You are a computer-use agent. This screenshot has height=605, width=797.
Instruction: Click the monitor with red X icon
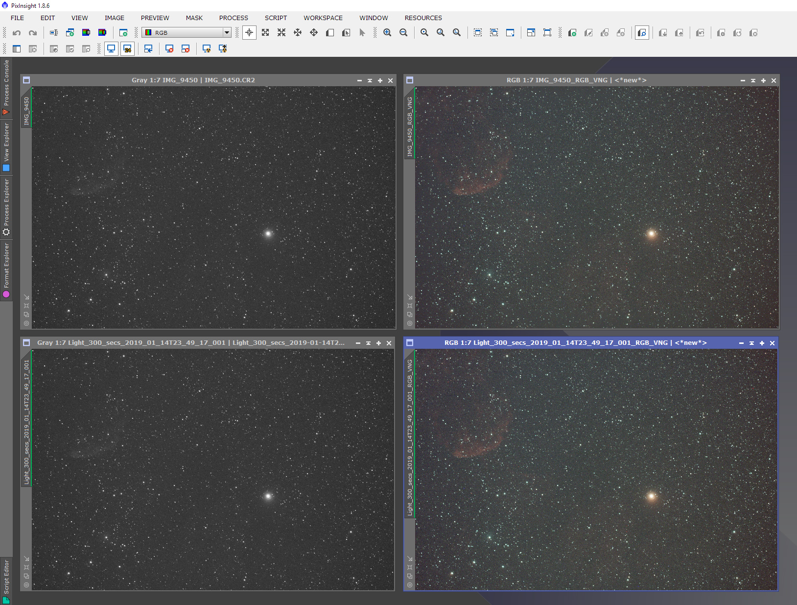(x=169, y=49)
